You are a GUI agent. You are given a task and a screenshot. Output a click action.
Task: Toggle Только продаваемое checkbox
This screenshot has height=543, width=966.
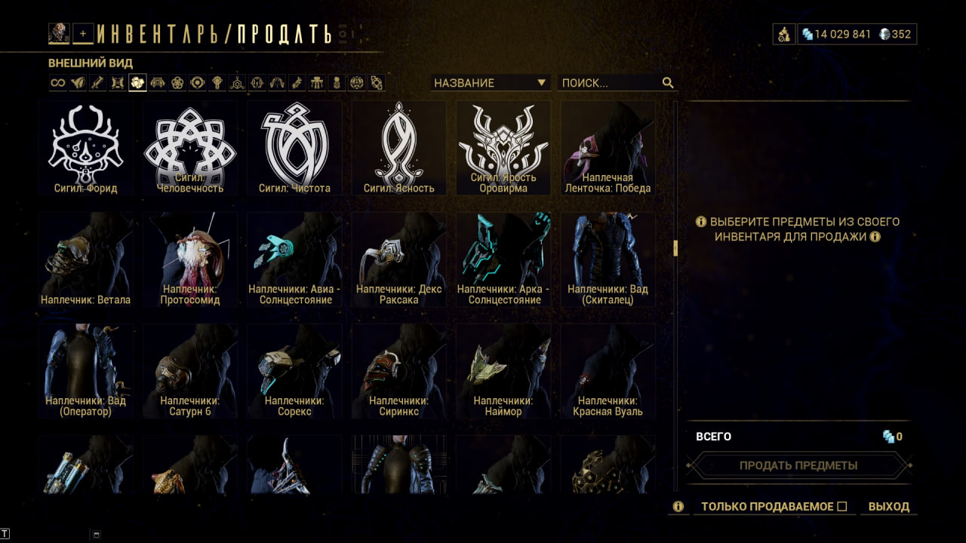[842, 507]
